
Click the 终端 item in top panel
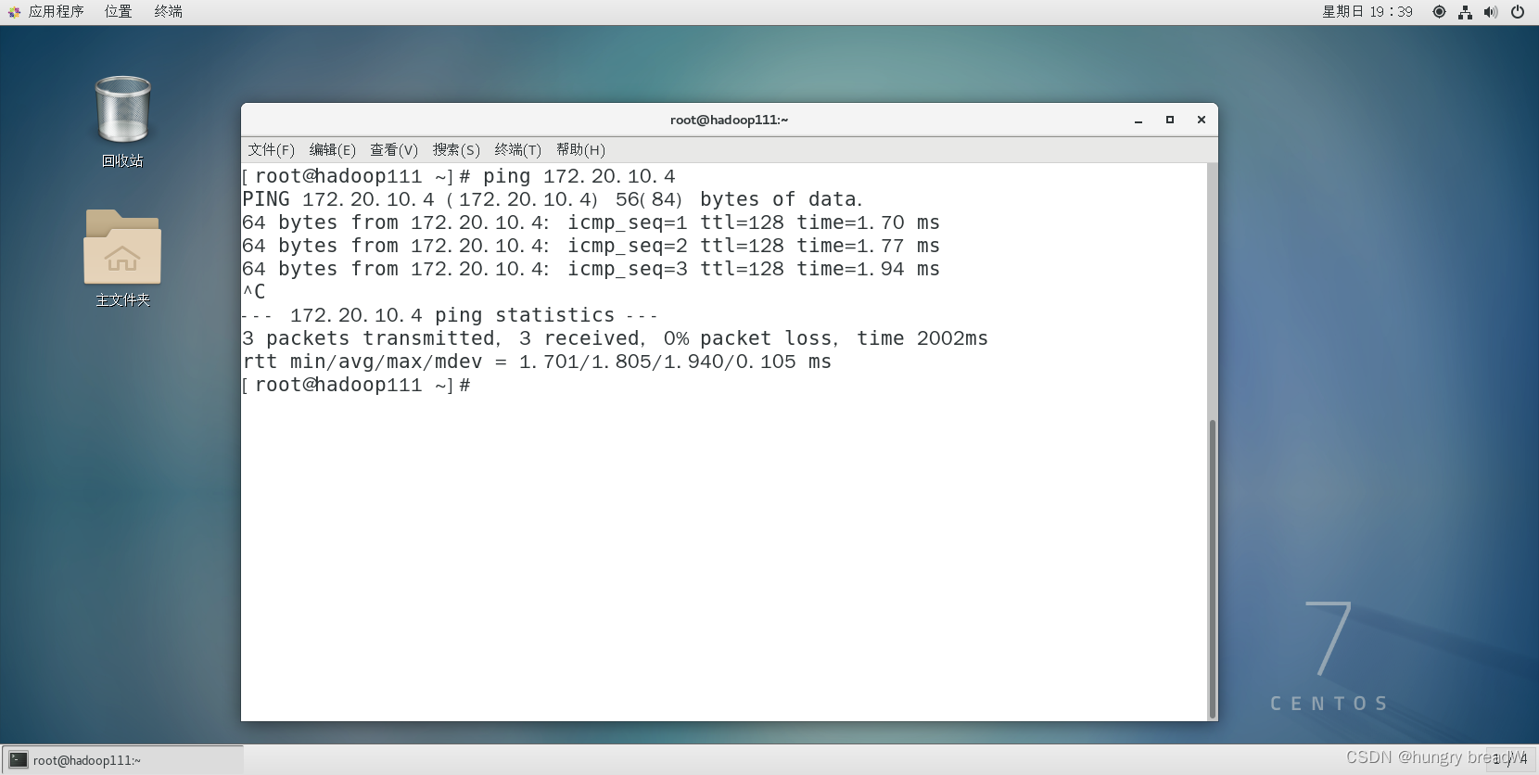click(x=168, y=12)
